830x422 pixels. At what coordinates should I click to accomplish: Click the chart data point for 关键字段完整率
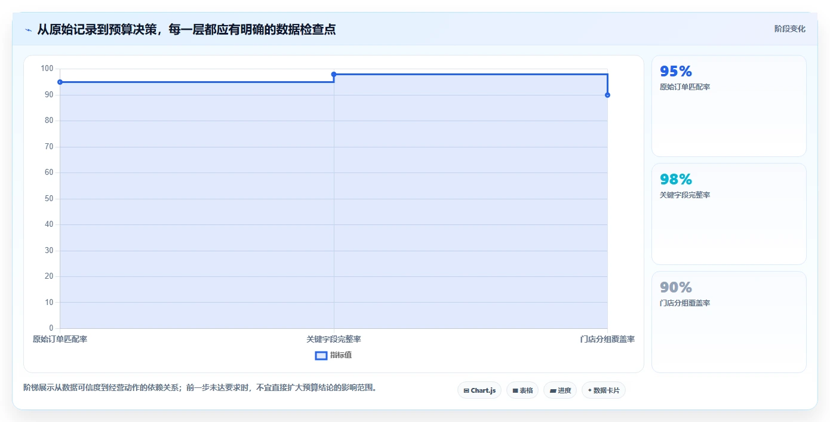click(x=334, y=74)
